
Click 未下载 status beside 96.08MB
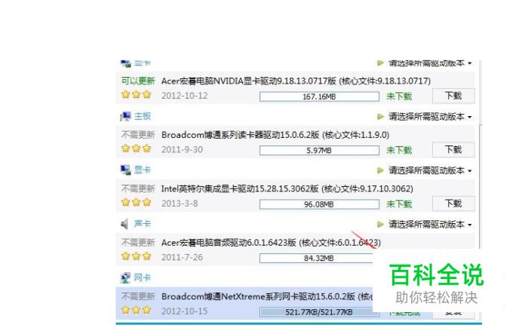pyautogui.click(x=399, y=204)
